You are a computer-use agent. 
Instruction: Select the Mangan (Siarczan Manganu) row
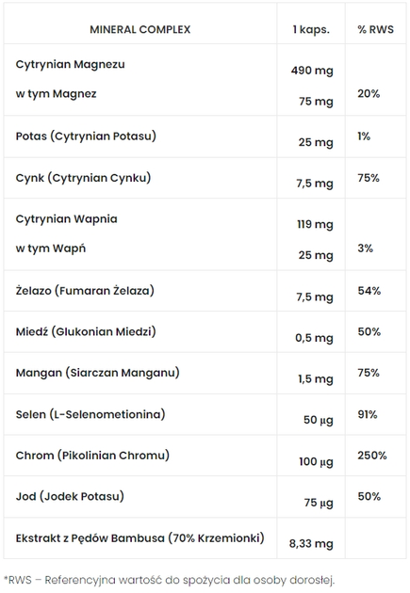[x=205, y=374]
